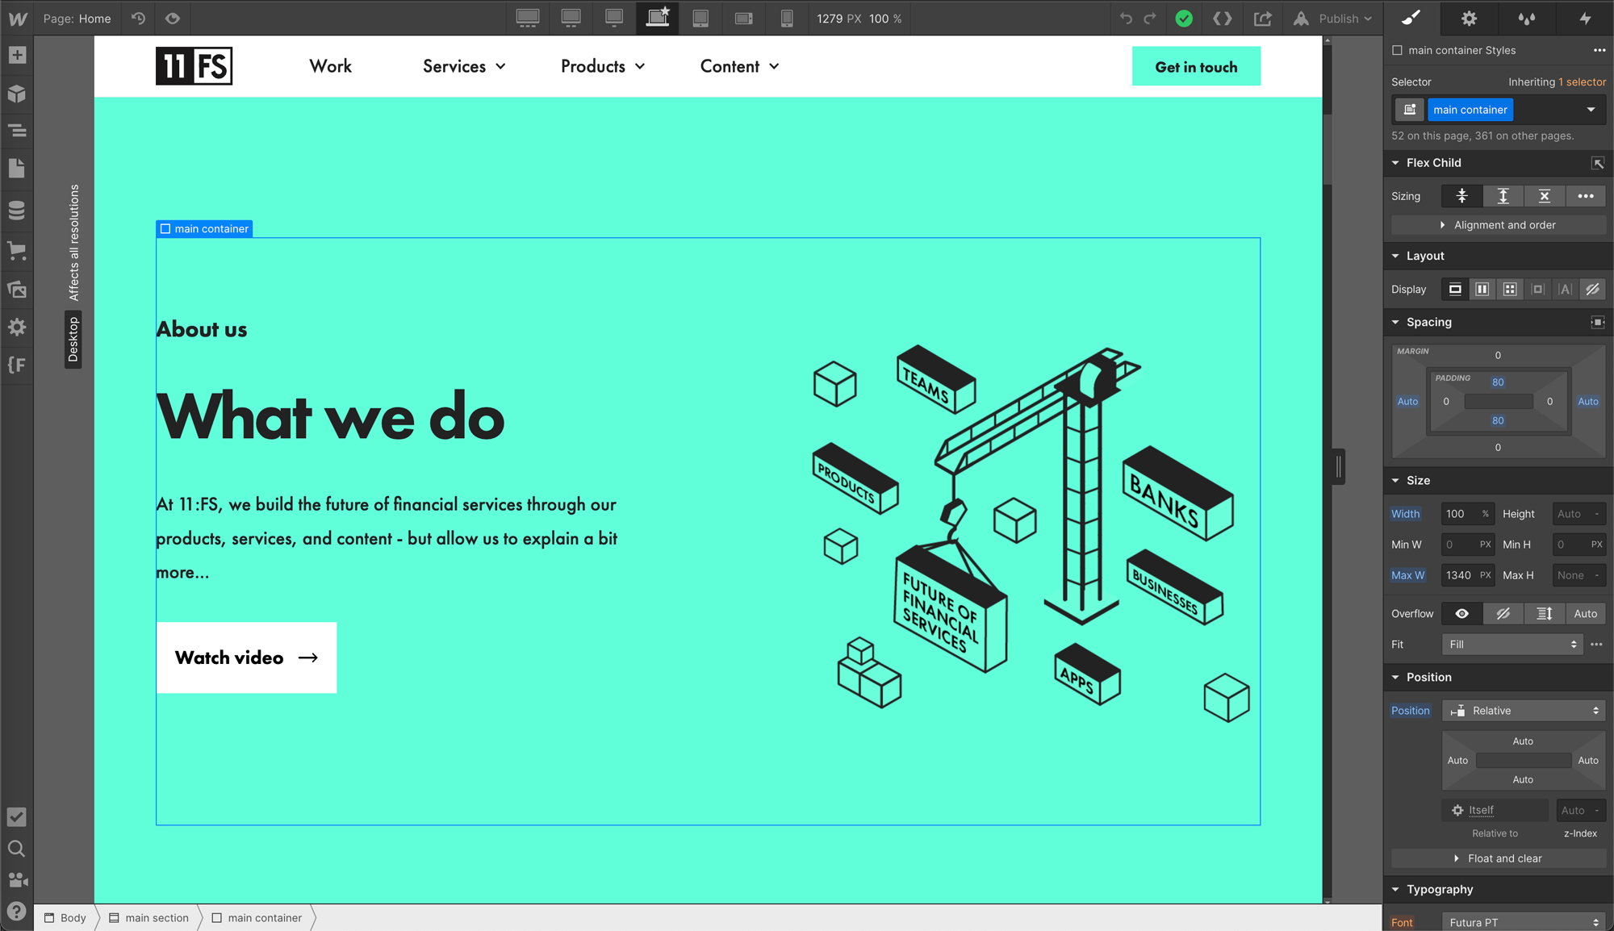The width and height of the screenshot is (1614, 931).
Task: Click the Get in touch button
Action: 1196,66
